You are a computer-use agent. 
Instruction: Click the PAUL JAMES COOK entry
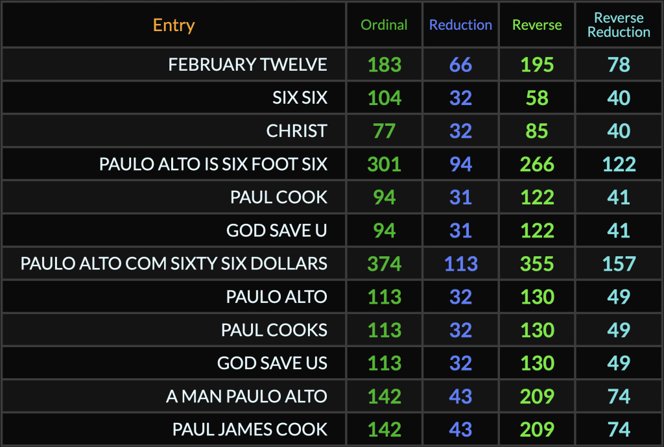pyautogui.click(x=250, y=429)
